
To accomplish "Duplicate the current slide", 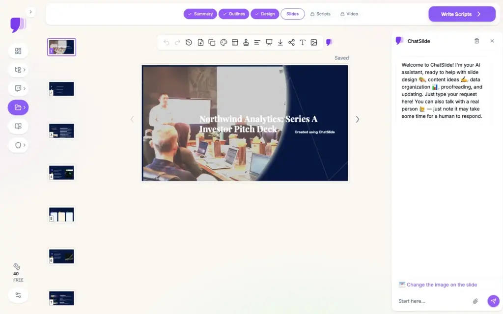I will (212, 42).
